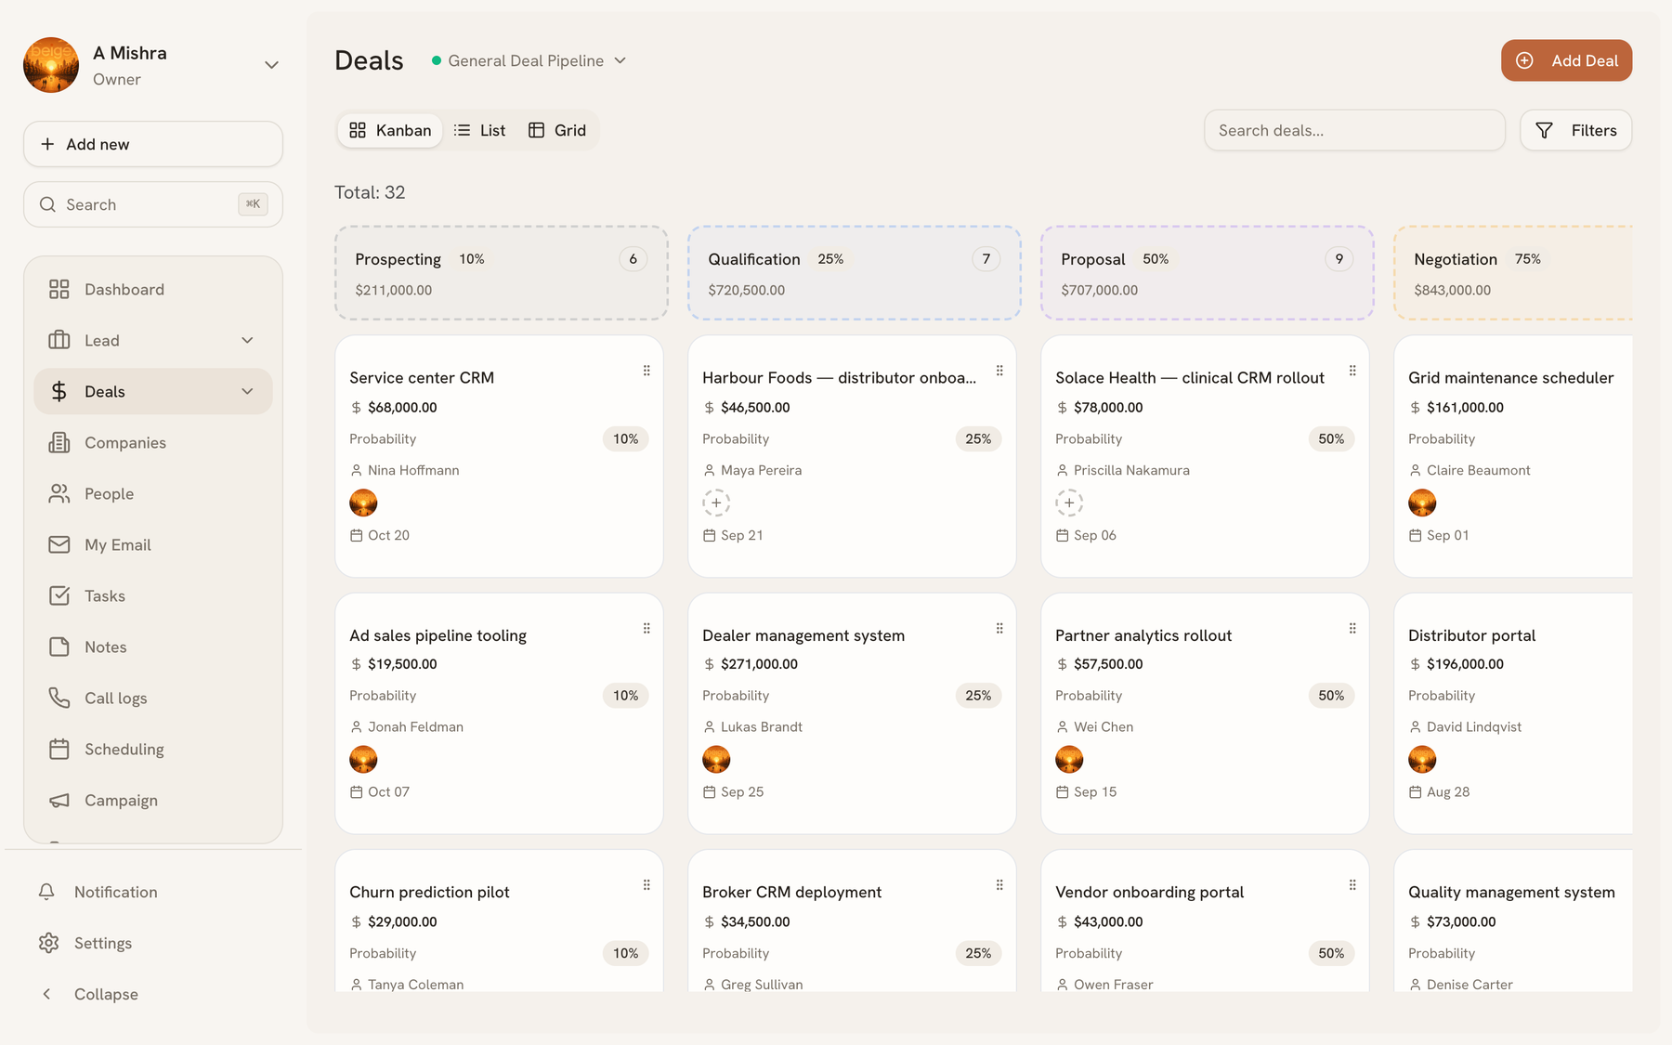Viewport: 1672px width, 1045px height.
Task: Switch to Grid view
Action: tap(557, 130)
